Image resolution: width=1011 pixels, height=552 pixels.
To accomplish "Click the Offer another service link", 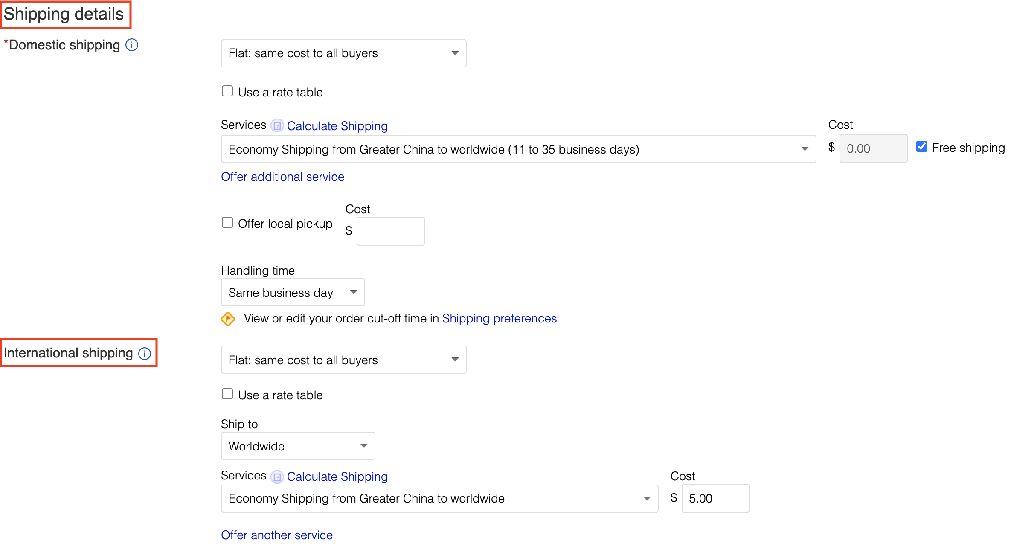I will (x=277, y=535).
